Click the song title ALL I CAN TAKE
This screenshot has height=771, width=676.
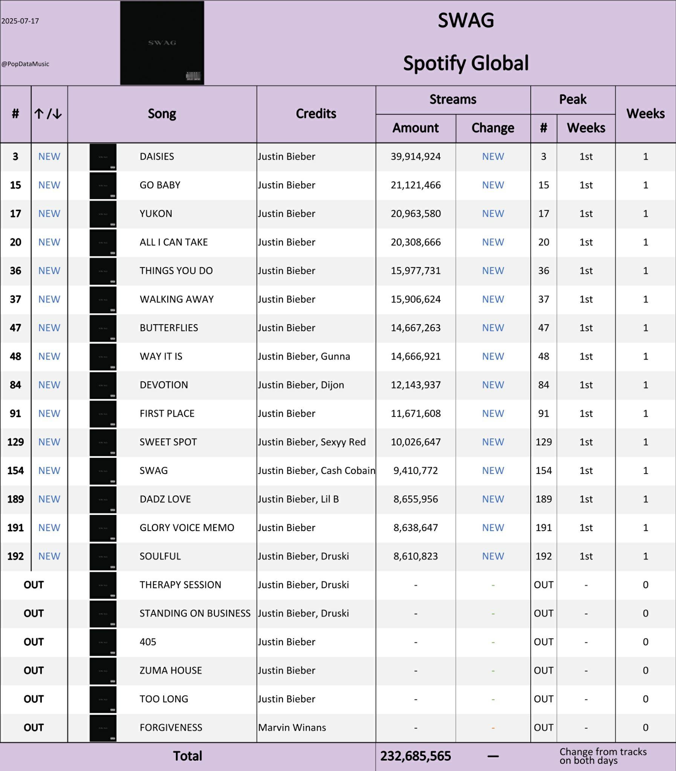[x=174, y=242]
